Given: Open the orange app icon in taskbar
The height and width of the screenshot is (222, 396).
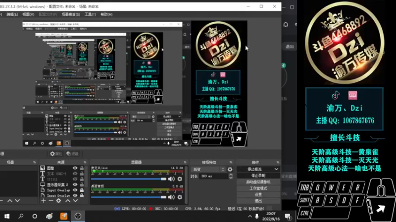Looking at the screenshot, I should (x=64, y=216).
